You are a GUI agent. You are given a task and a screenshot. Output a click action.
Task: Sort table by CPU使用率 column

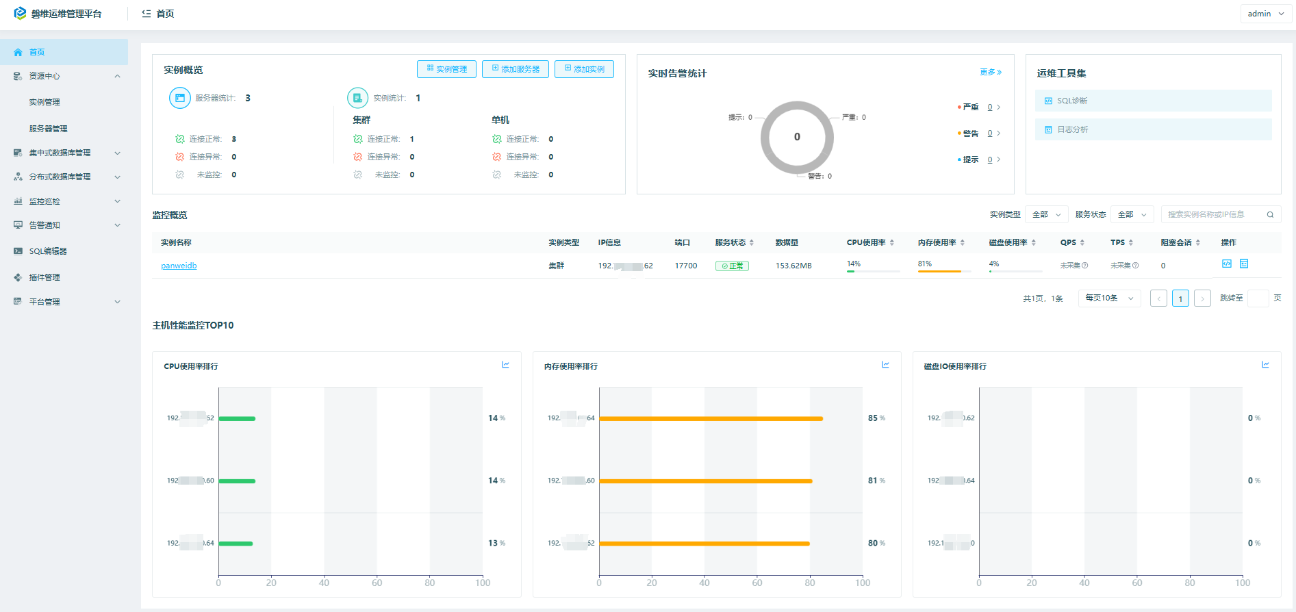pos(892,242)
